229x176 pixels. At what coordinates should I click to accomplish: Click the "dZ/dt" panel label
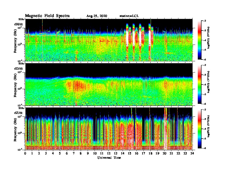pyautogui.click(x=19, y=113)
